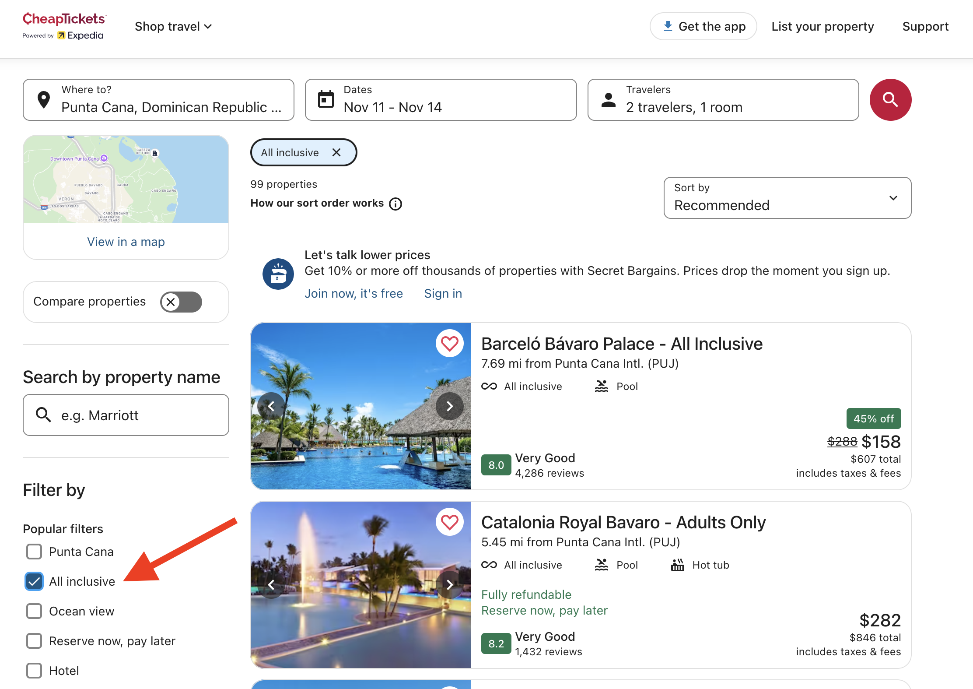Click the calendar icon in Dates field
The height and width of the screenshot is (689, 973).
click(326, 99)
